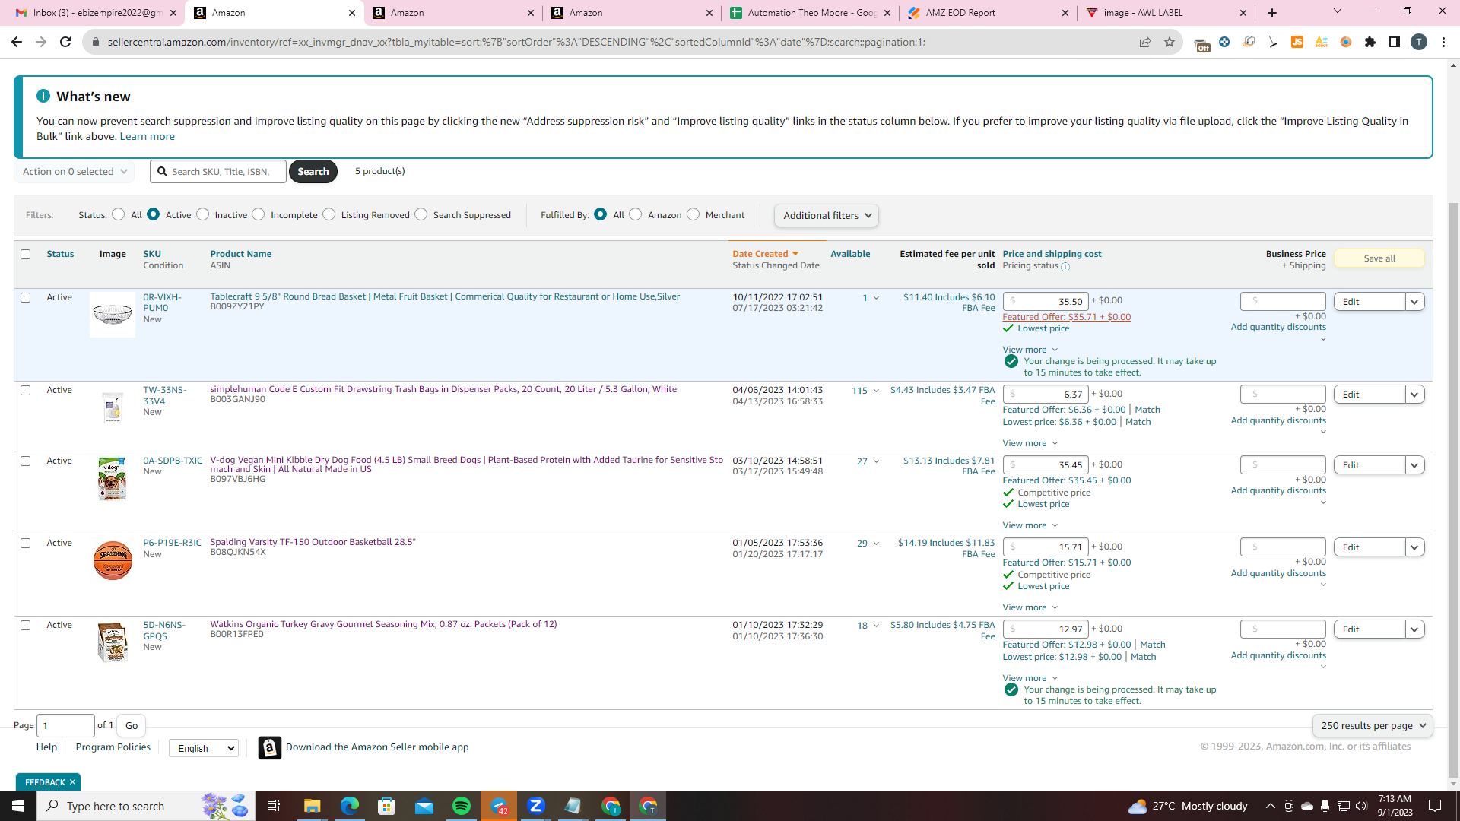Viewport: 1460px width, 821px height.
Task: Select the Search Suppressed filter
Action: 421,214
